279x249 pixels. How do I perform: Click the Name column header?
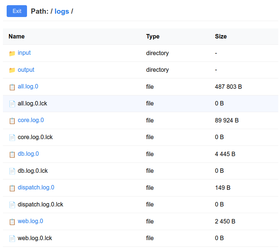(x=17, y=36)
